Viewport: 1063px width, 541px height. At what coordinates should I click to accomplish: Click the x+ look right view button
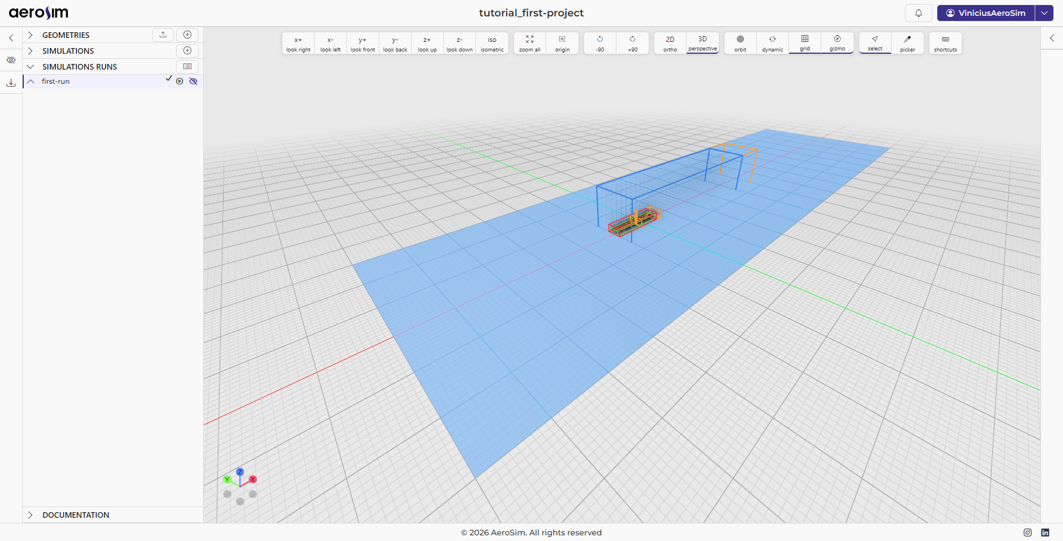(298, 44)
